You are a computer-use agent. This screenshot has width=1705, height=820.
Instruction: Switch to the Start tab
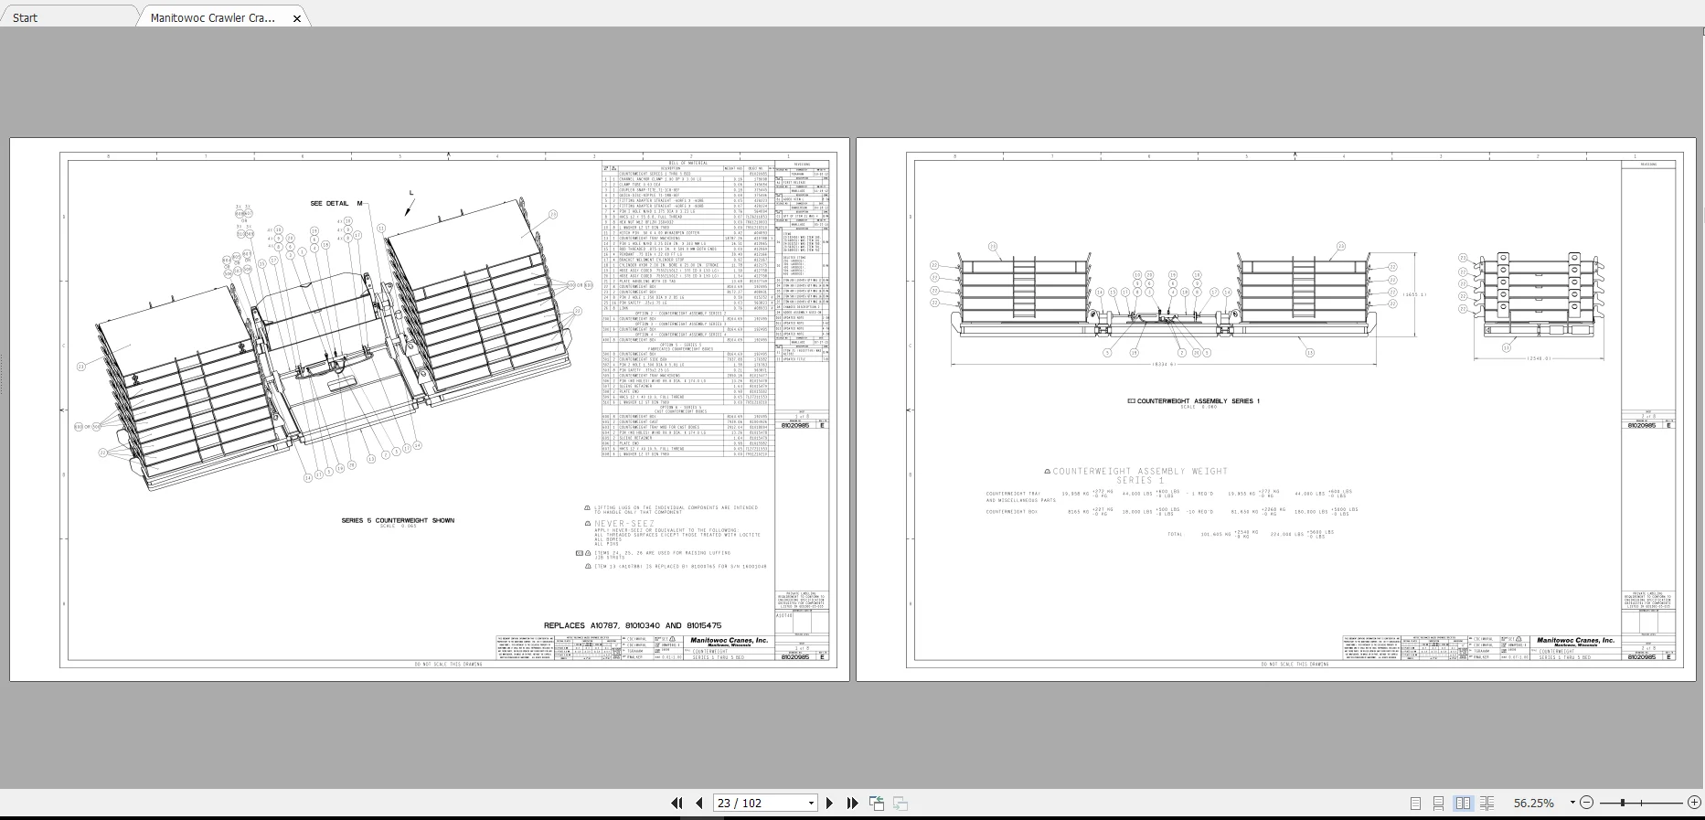tap(26, 17)
